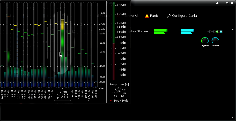This screenshot has height=121, width=236.
Task: Click the 1 kHz frequency label
Action: point(52,94)
